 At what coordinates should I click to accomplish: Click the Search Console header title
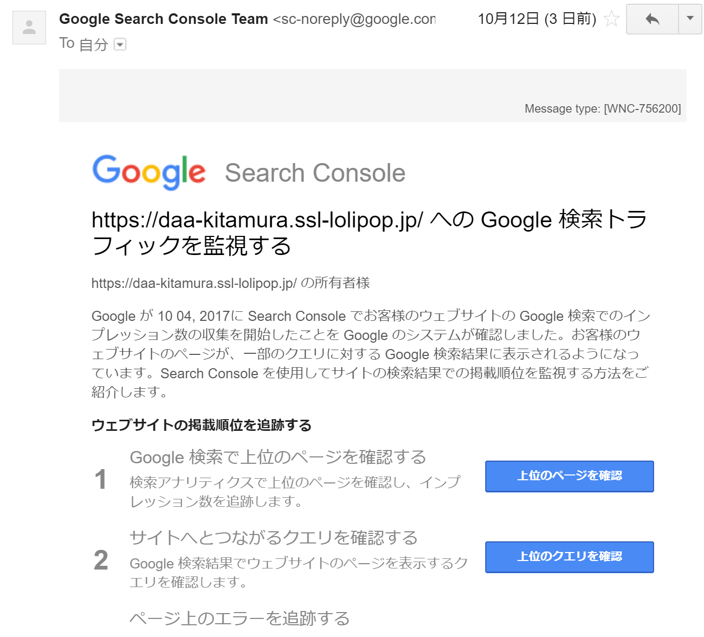click(315, 173)
